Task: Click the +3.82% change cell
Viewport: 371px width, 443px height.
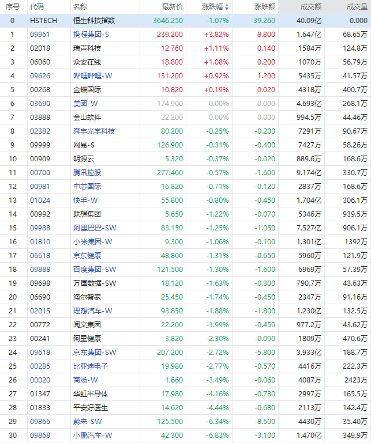Action: click(x=216, y=35)
